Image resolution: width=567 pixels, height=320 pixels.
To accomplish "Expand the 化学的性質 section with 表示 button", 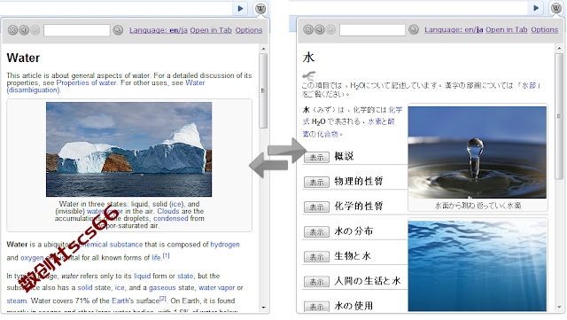I will pos(316,207).
